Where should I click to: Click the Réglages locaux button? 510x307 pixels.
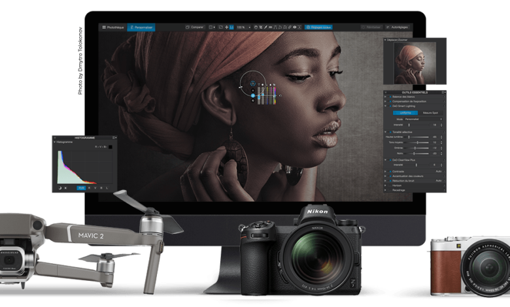point(318,27)
